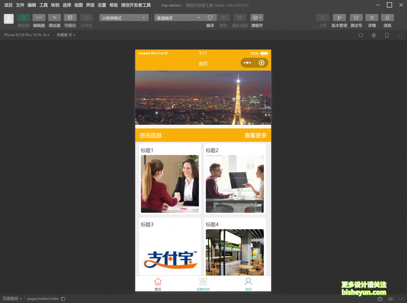Open version management icon
This screenshot has width=407, height=303.
[x=339, y=17]
